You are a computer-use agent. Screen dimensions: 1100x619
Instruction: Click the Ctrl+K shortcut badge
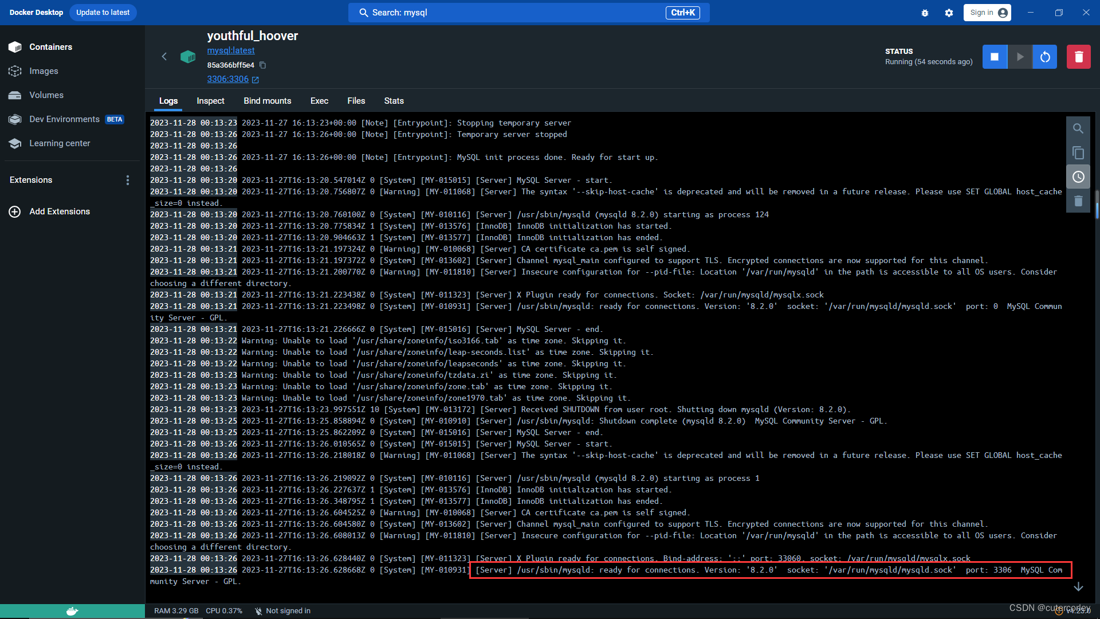coord(682,13)
